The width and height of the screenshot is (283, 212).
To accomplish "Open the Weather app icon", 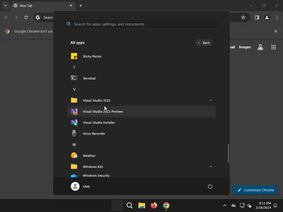I will click(x=74, y=155).
